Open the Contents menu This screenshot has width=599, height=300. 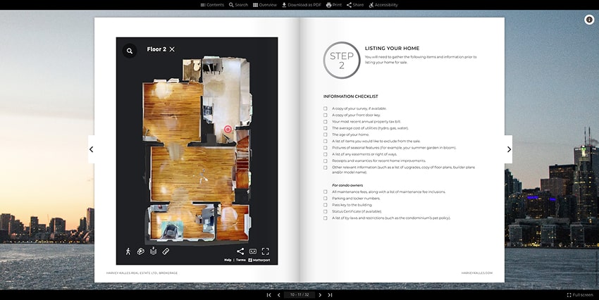pos(212,5)
